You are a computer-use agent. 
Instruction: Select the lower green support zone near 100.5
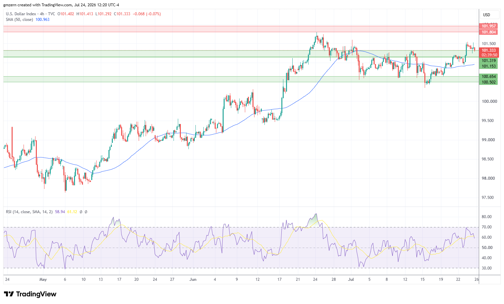(241, 79)
